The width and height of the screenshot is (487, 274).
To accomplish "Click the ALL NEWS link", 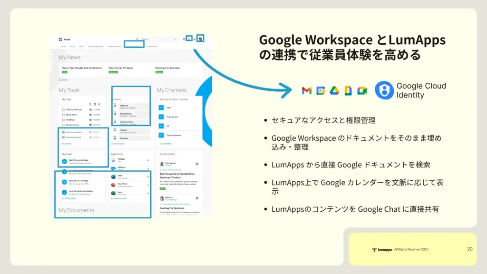I will pyautogui.click(x=64, y=80).
